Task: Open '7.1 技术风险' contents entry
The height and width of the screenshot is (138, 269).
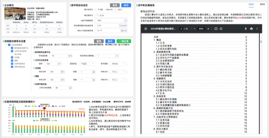Action: (x=163, y=120)
